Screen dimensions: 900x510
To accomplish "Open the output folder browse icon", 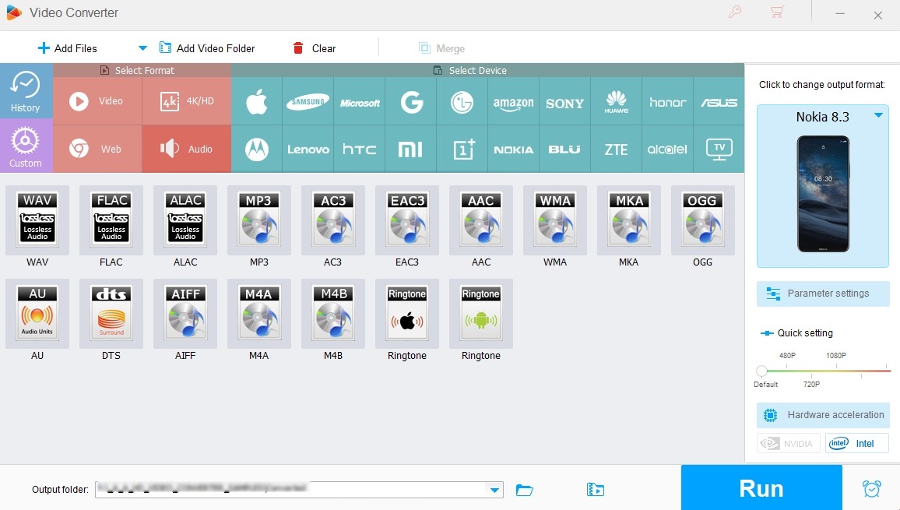I will [x=525, y=490].
